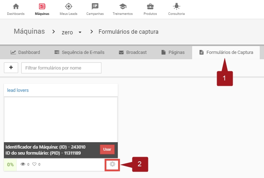Switch to Sequência de E-mails tab

coord(79,52)
